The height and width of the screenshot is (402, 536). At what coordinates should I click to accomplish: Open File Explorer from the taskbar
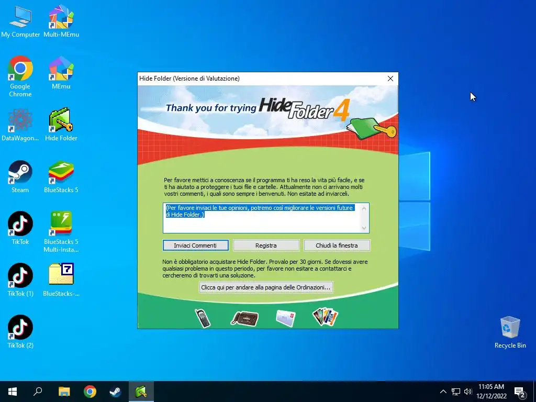pos(64,392)
